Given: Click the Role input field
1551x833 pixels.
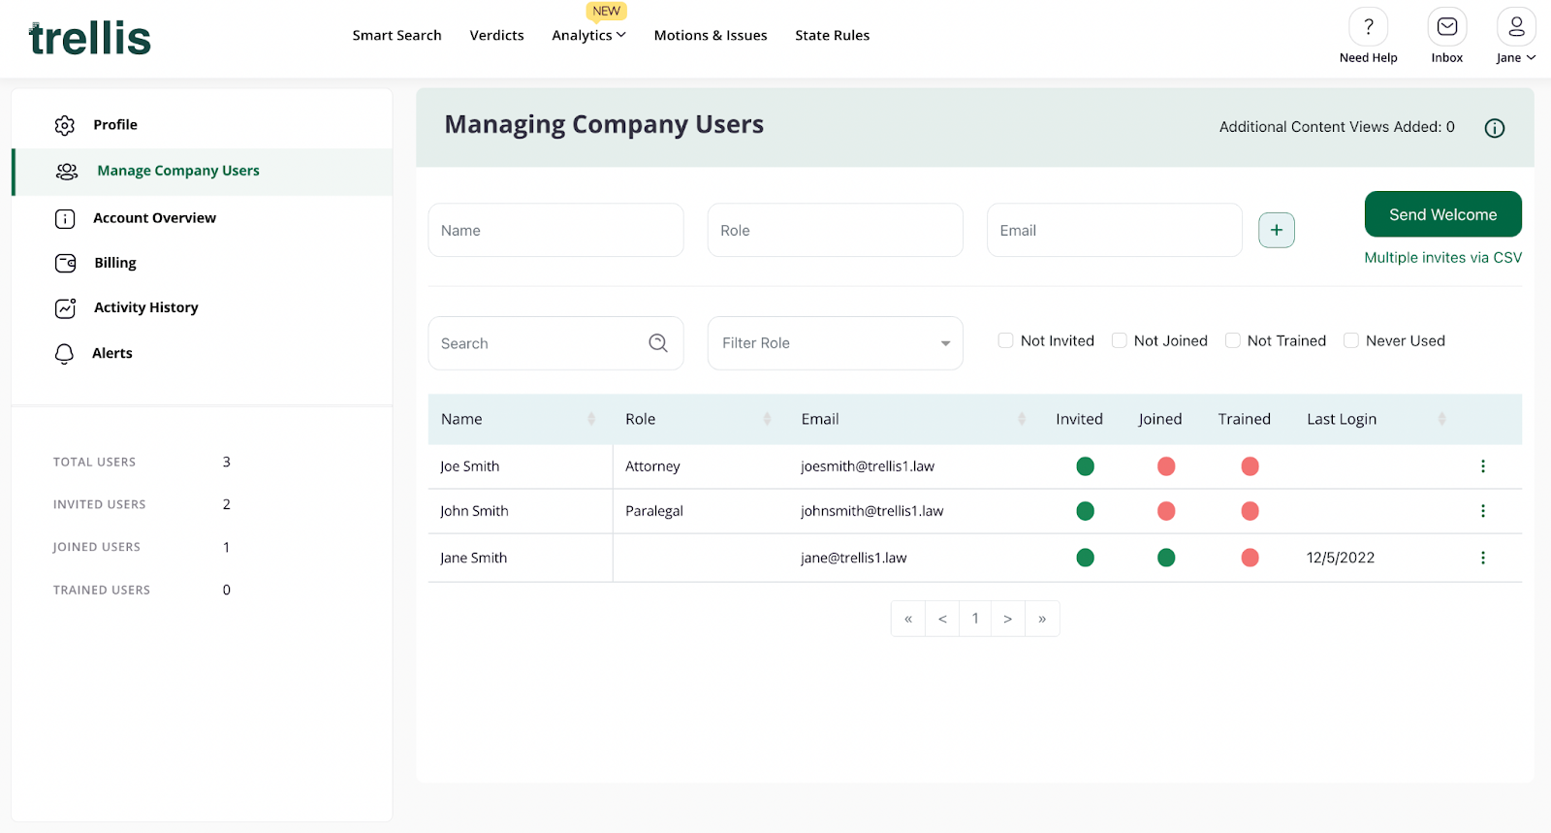Looking at the screenshot, I should (x=835, y=230).
